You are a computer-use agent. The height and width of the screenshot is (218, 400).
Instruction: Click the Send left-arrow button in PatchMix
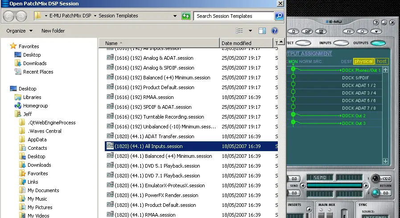click(303, 185)
